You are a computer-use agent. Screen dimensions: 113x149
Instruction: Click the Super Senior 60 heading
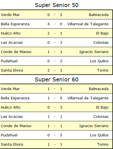(57, 79)
